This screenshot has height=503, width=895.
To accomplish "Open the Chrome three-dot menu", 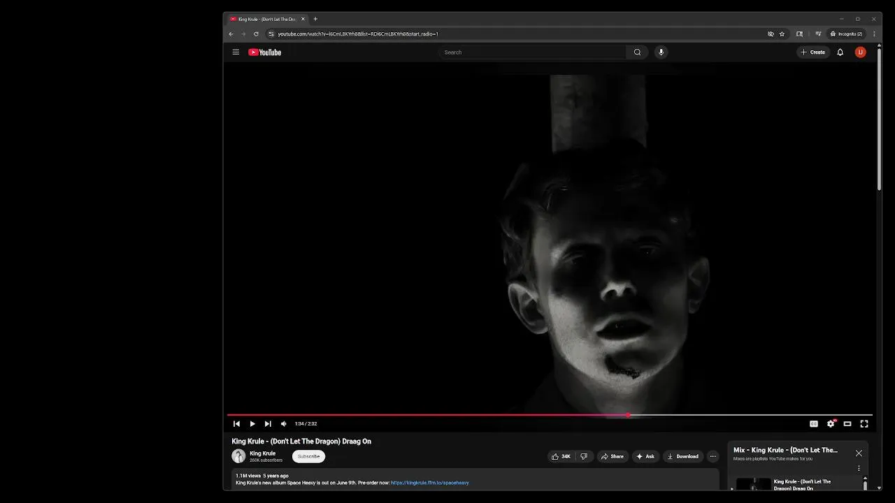I will (874, 34).
